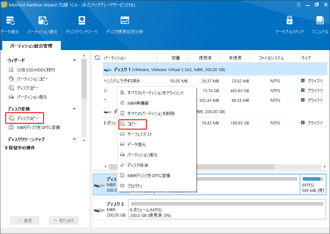Choose パーティション復元 in context menu

point(157,155)
